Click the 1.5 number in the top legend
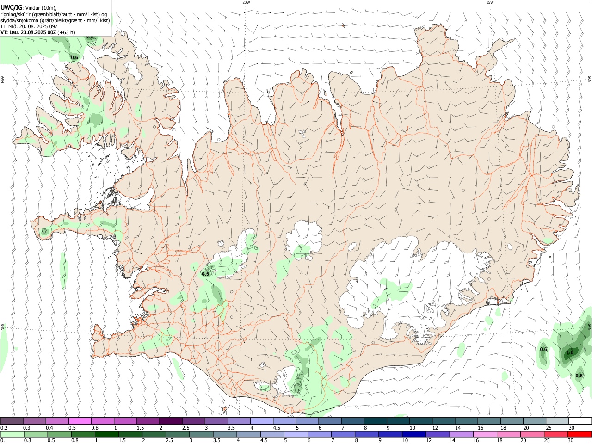 pos(140,428)
